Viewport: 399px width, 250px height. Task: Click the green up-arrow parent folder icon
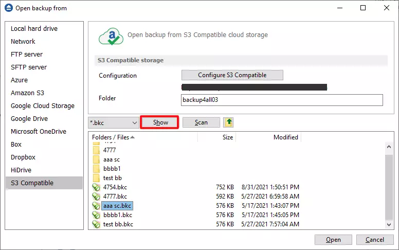228,122
